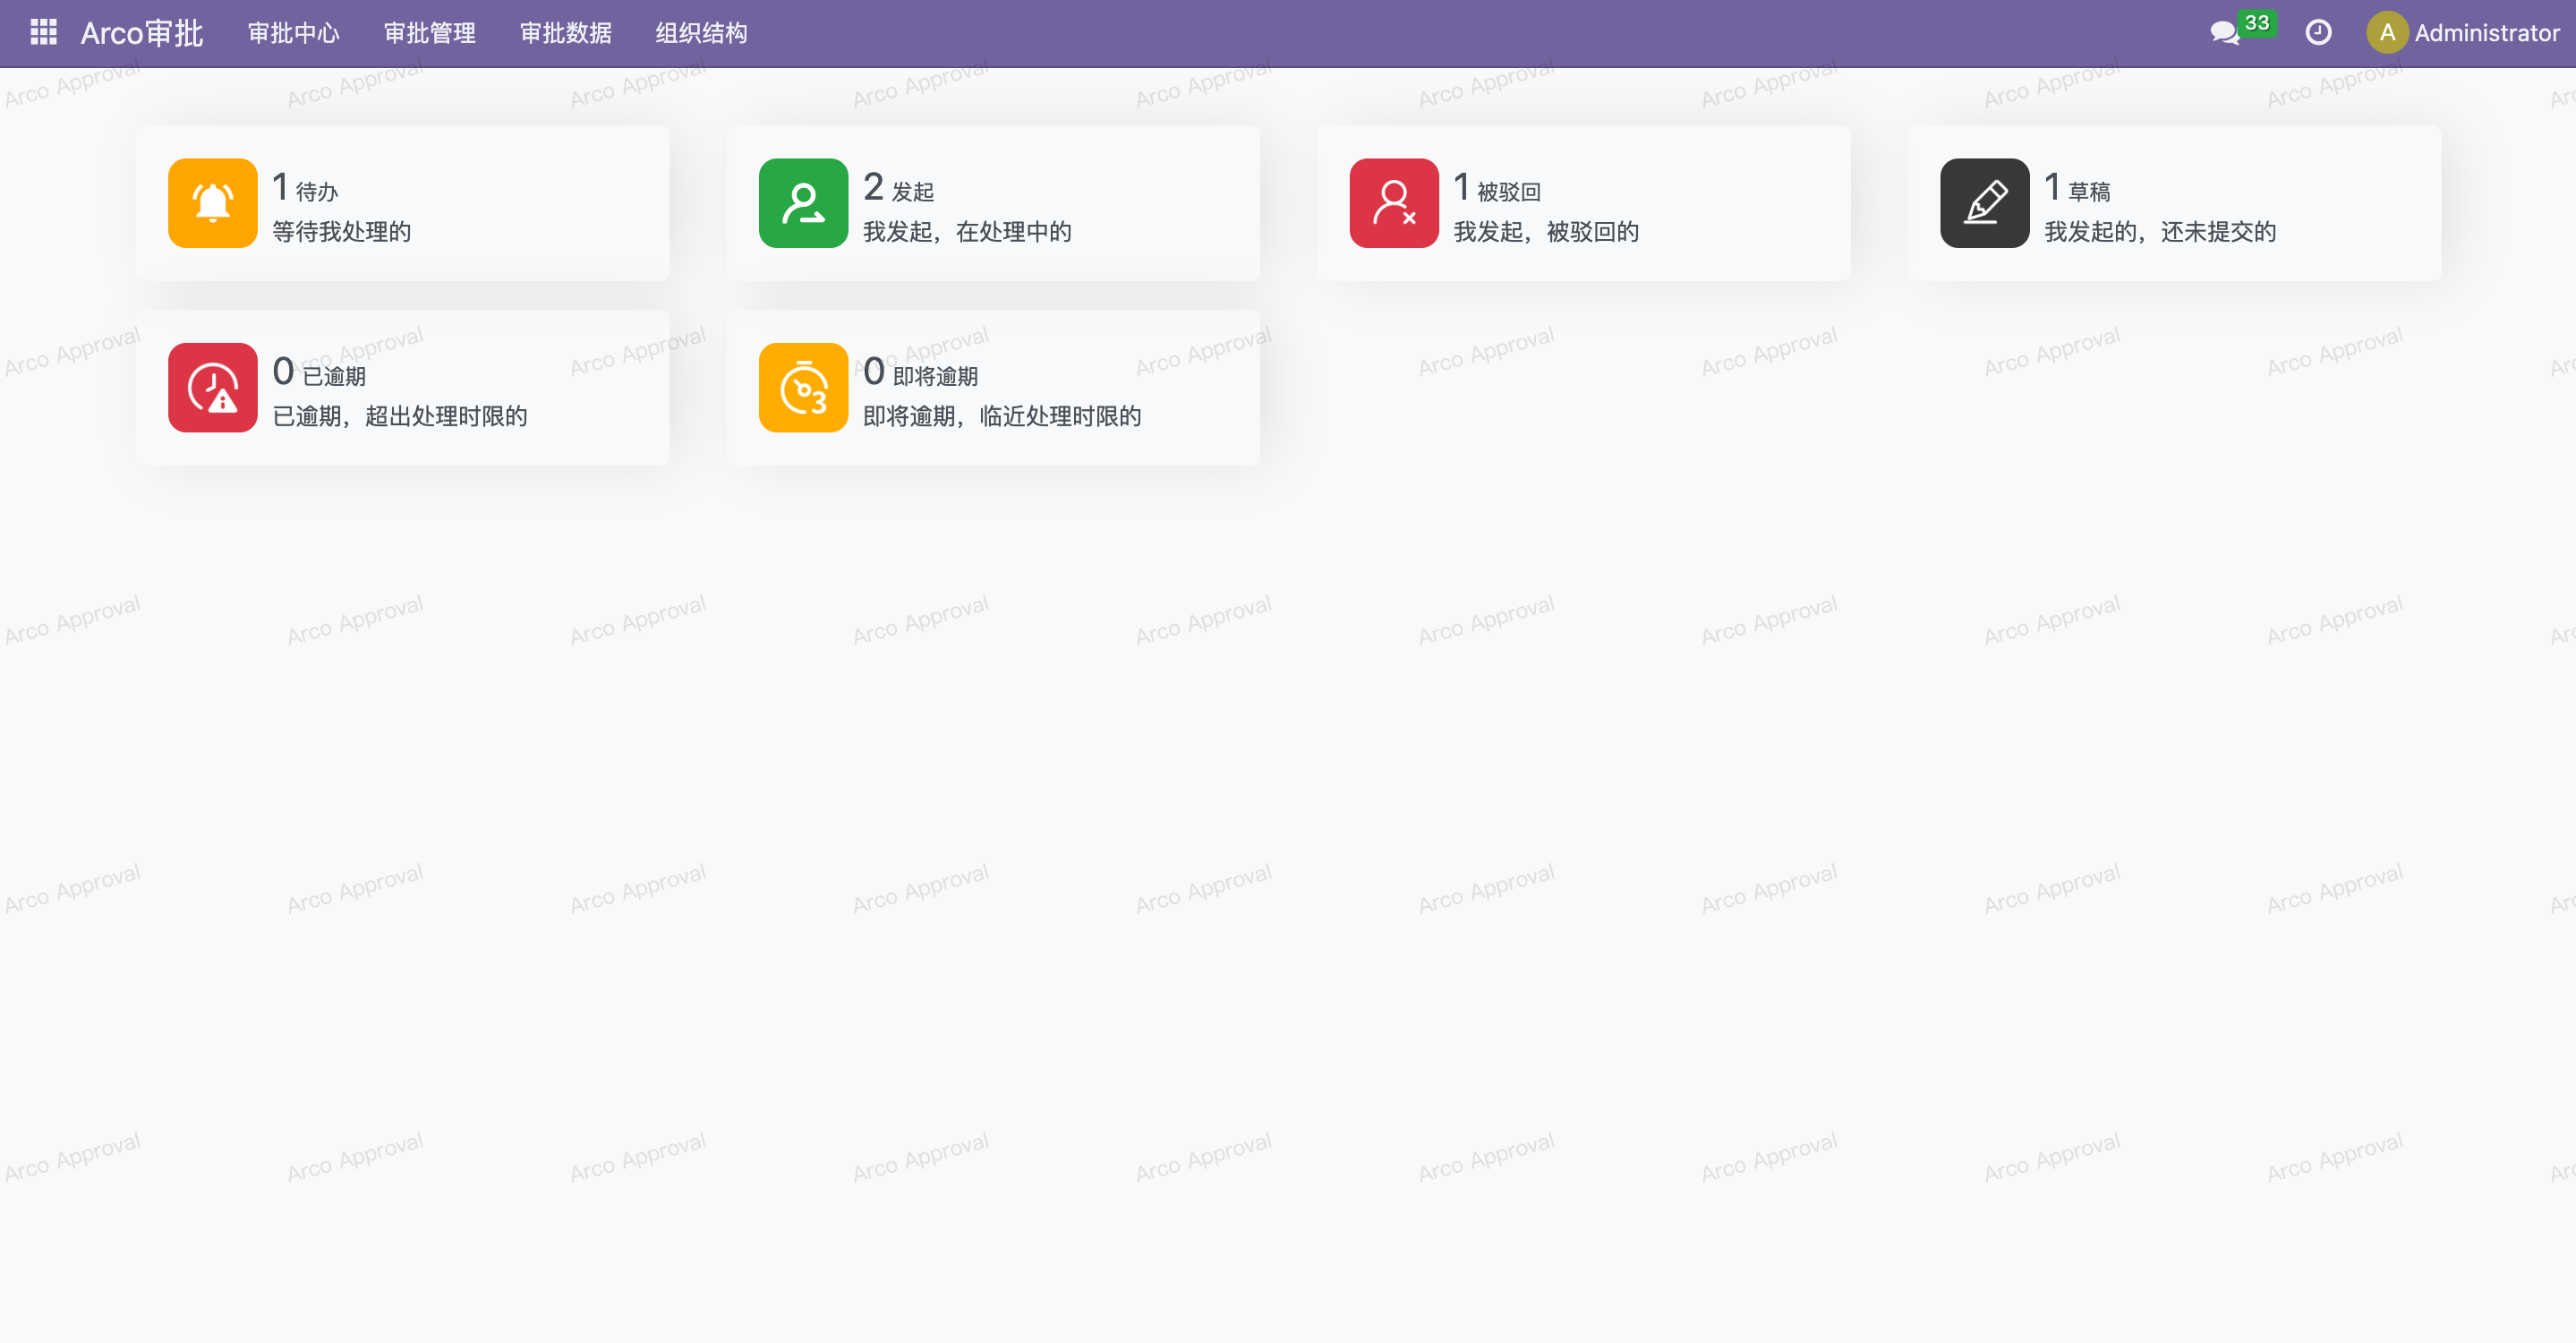Open the clock activities icon
Viewport: 2576px width, 1343px height.
point(2318,33)
